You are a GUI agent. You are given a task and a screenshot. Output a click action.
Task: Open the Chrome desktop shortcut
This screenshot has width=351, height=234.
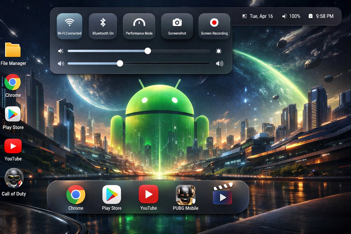(x=13, y=86)
